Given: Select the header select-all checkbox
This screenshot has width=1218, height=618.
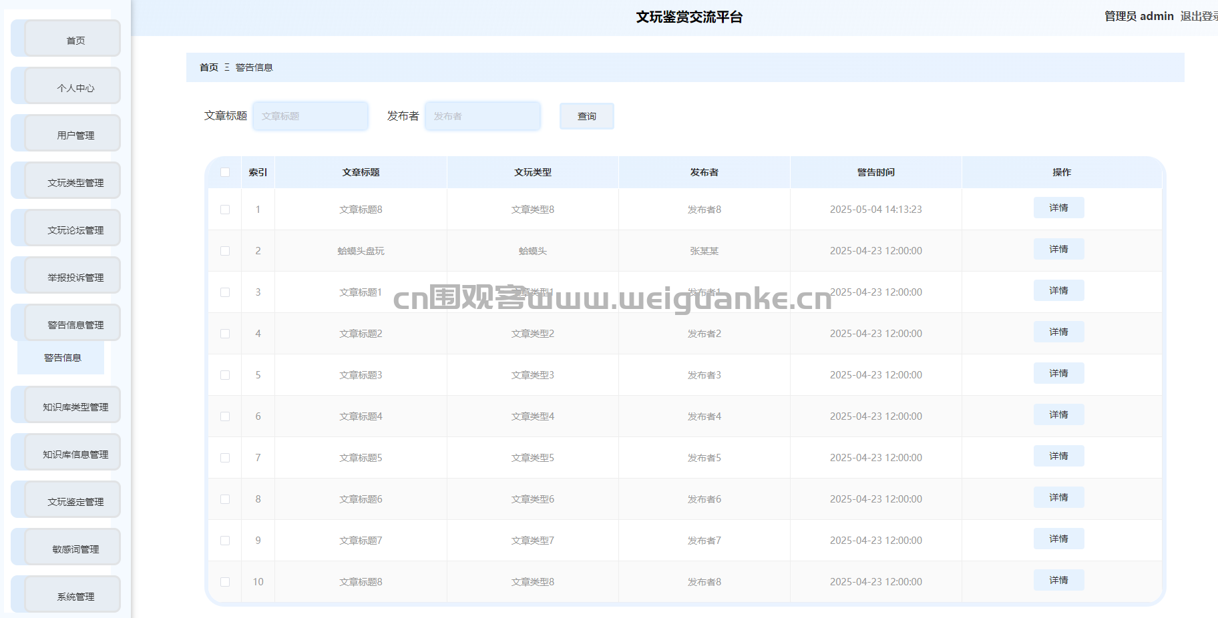Looking at the screenshot, I should (x=225, y=172).
